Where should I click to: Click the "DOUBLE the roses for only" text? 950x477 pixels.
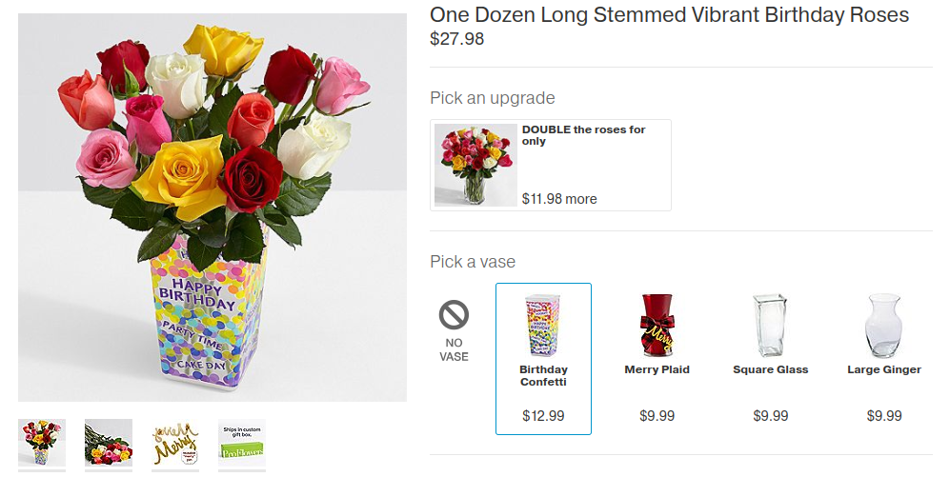pos(583,135)
